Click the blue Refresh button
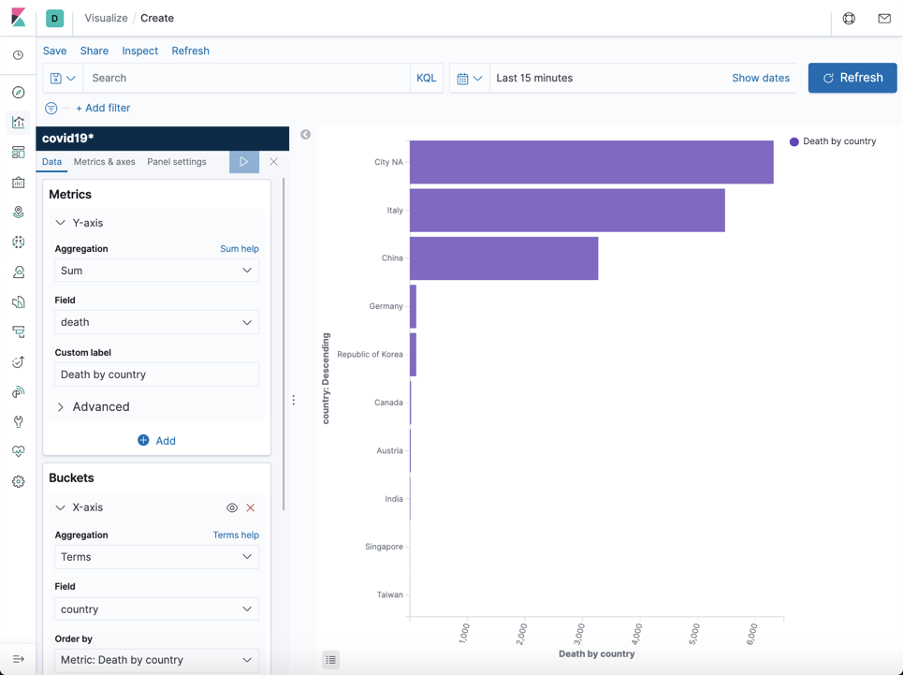This screenshot has height=675, width=903. pos(852,78)
